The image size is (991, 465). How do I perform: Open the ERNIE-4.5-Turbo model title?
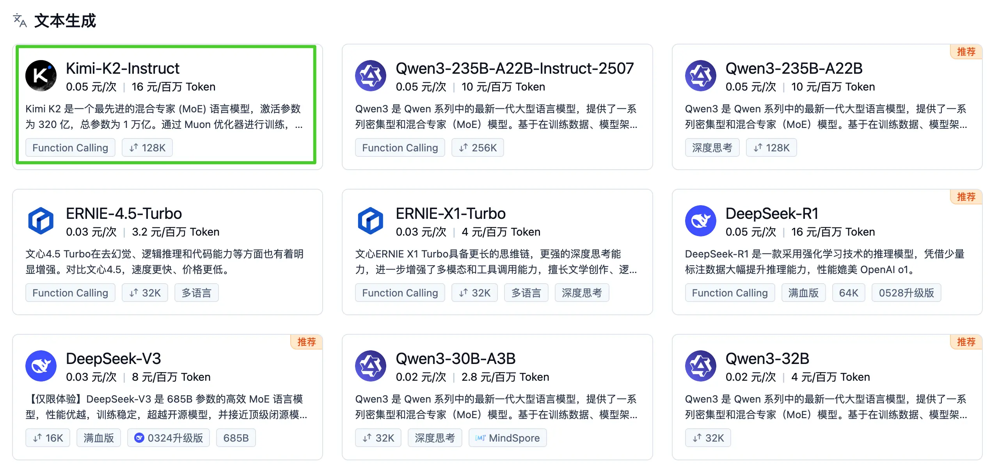pyautogui.click(x=124, y=213)
